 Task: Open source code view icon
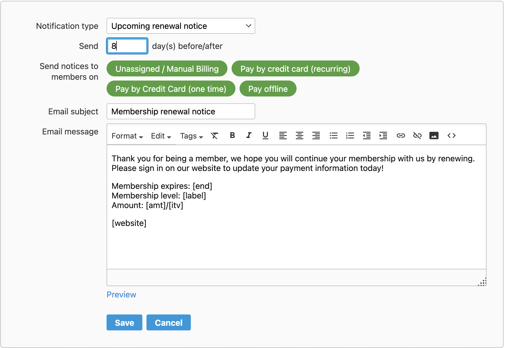(x=451, y=136)
